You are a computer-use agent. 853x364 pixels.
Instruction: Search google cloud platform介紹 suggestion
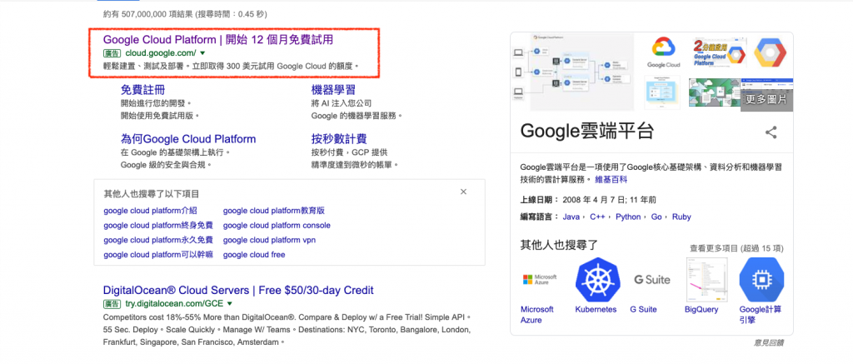pyautogui.click(x=150, y=211)
